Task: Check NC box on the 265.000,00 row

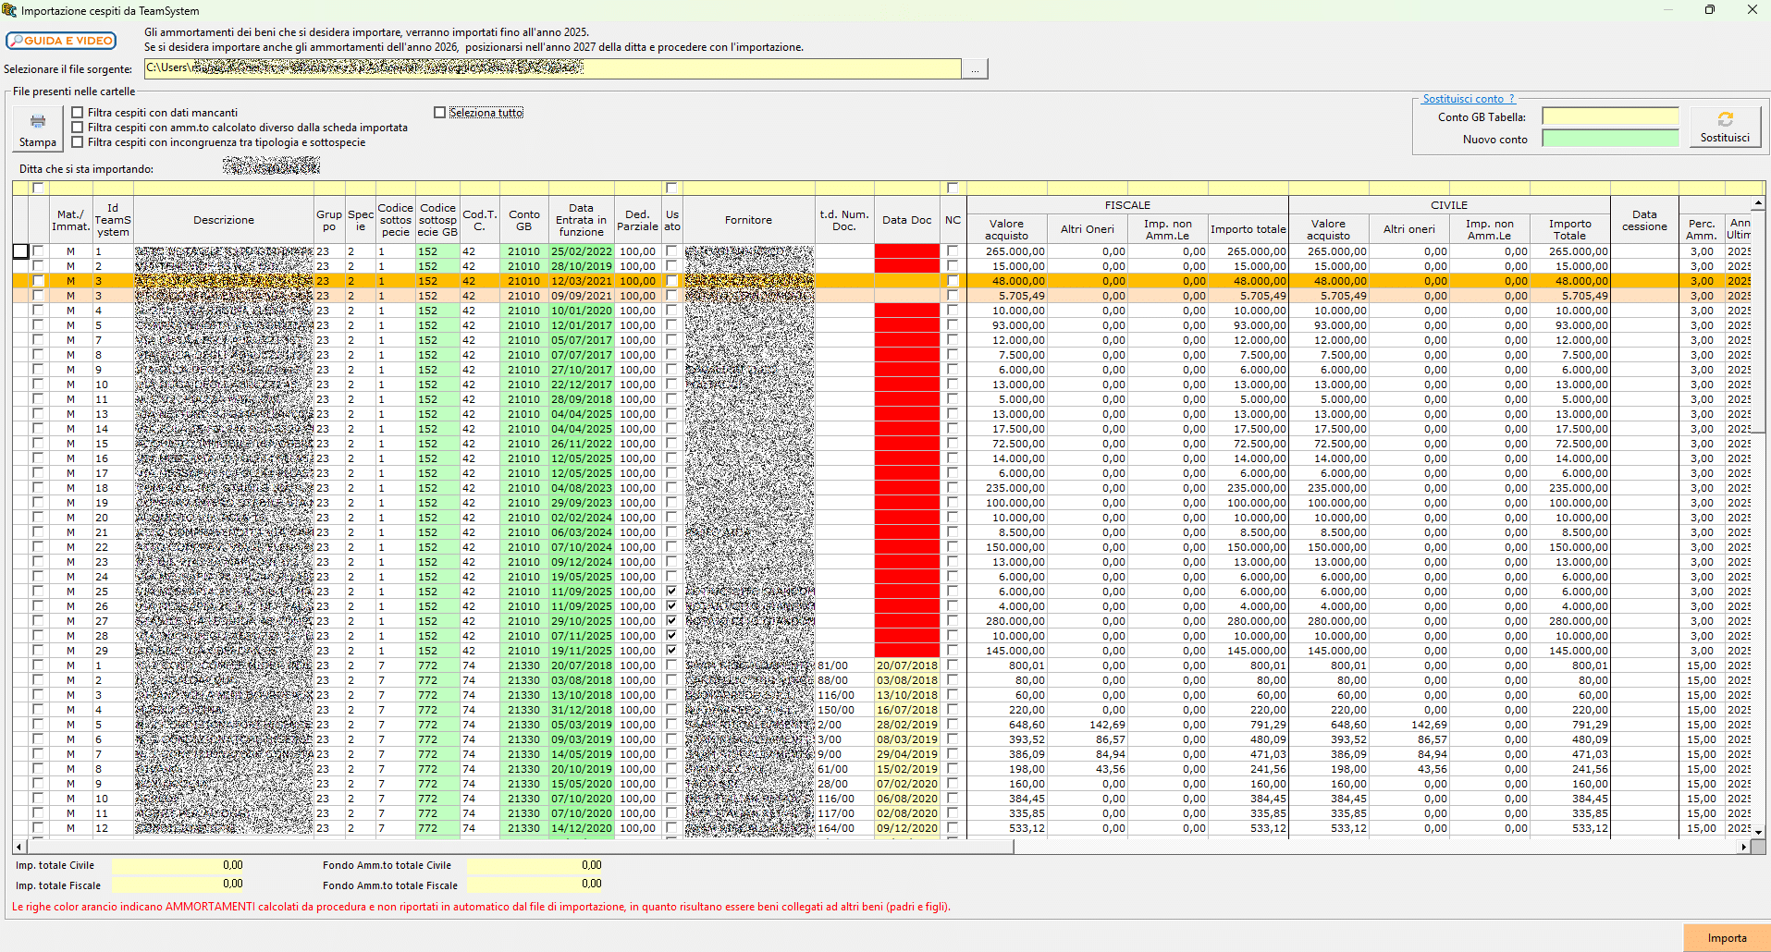Action: 953,250
